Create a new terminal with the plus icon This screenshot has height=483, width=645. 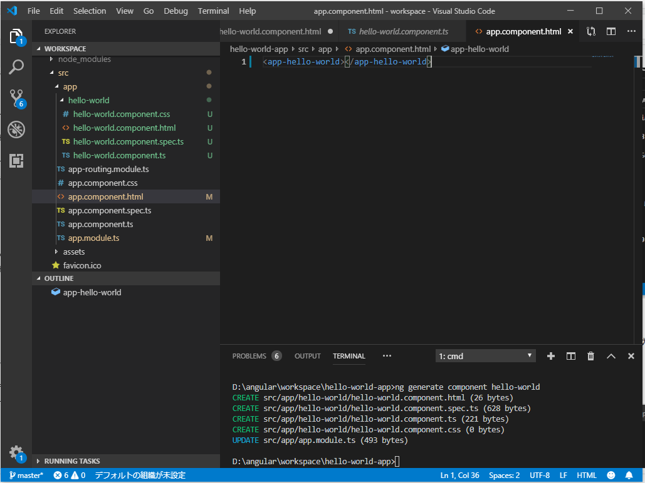[550, 355]
